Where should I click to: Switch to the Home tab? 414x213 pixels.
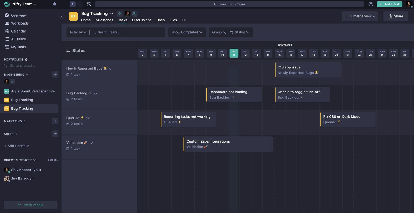tap(86, 20)
